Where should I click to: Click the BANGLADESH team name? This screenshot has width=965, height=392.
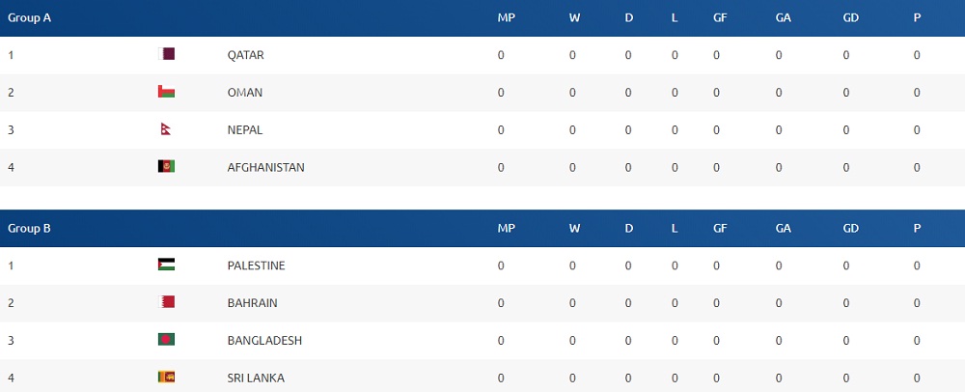pyautogui.click(x=264, y=340)
